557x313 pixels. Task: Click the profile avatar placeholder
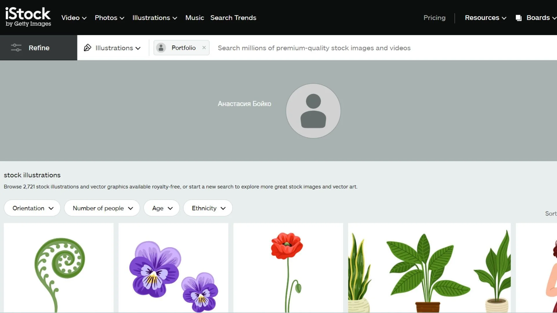[x=313, y=111]
